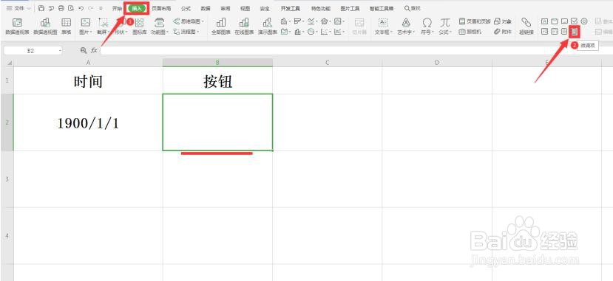Switch to the 开发工具 (Developer) tab
Viewport: 613px width, 281px height.
tap(291, 8)
